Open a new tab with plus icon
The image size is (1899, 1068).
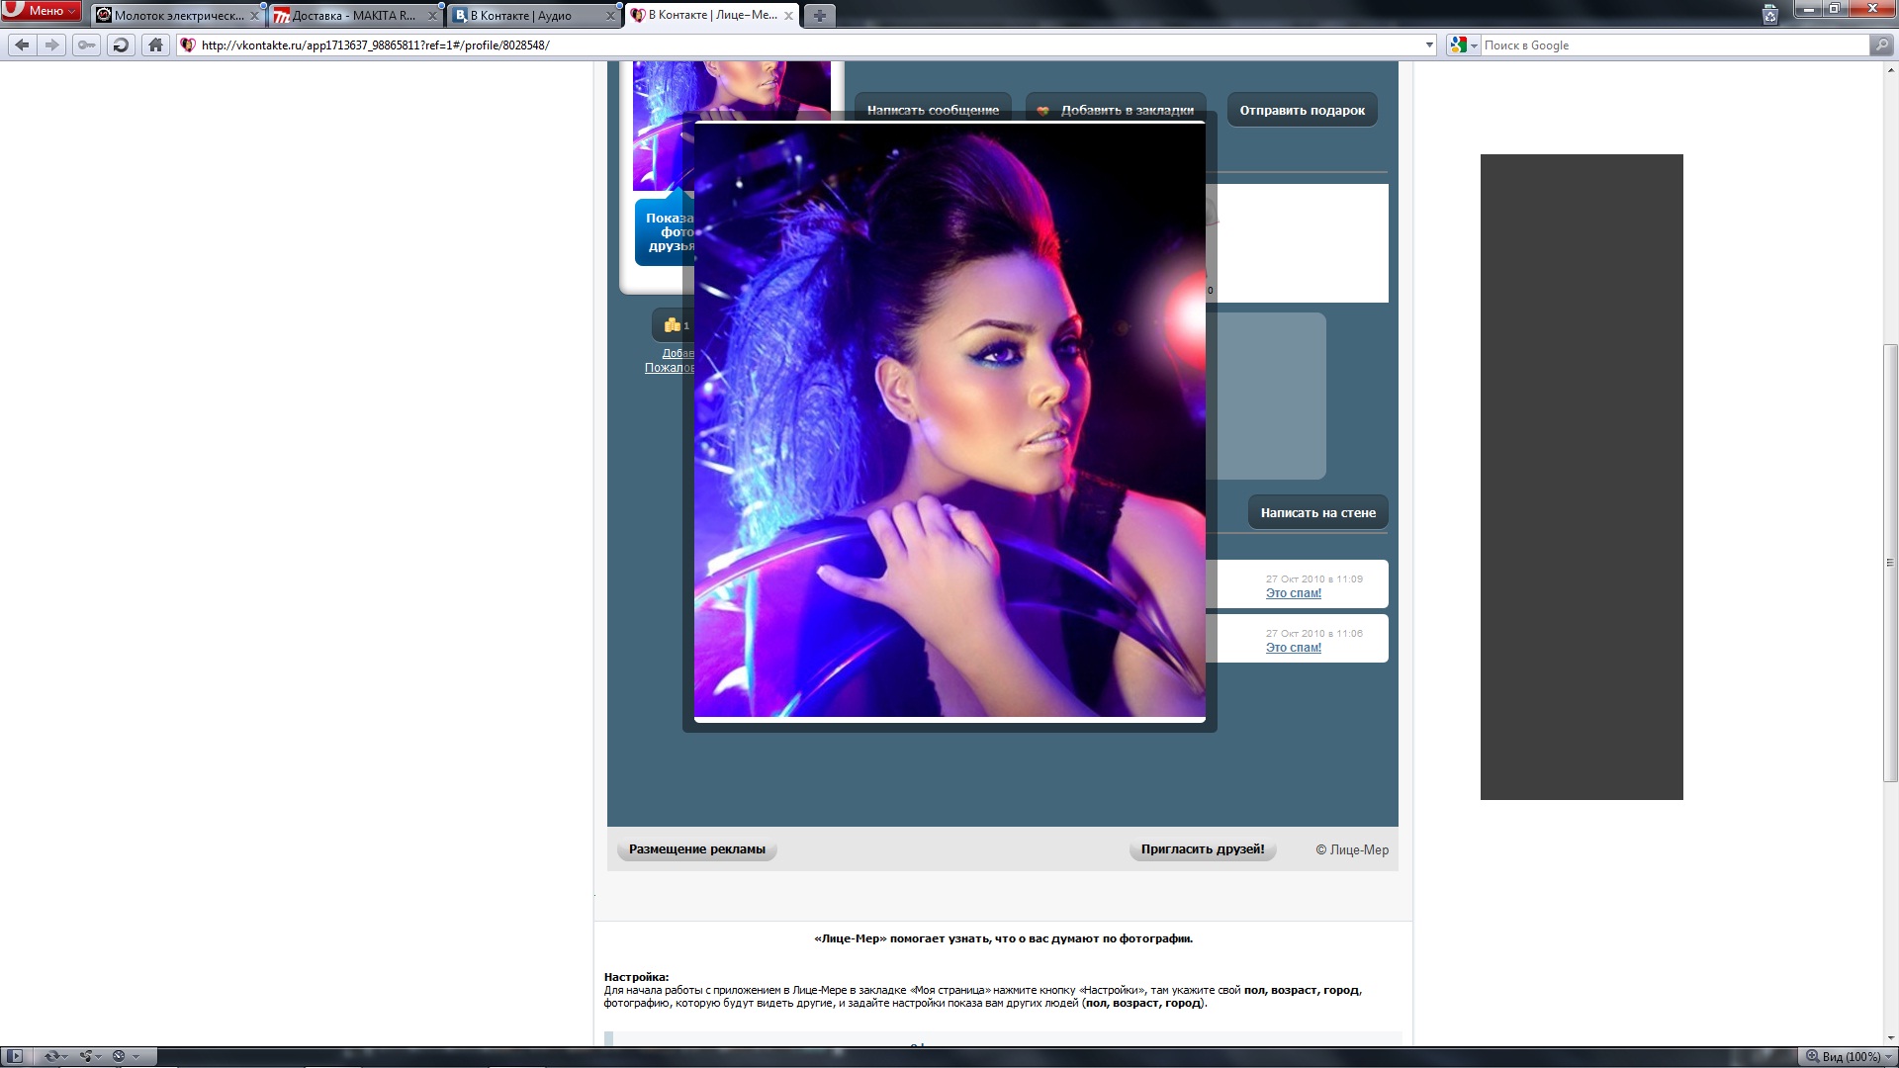point(819,16)
